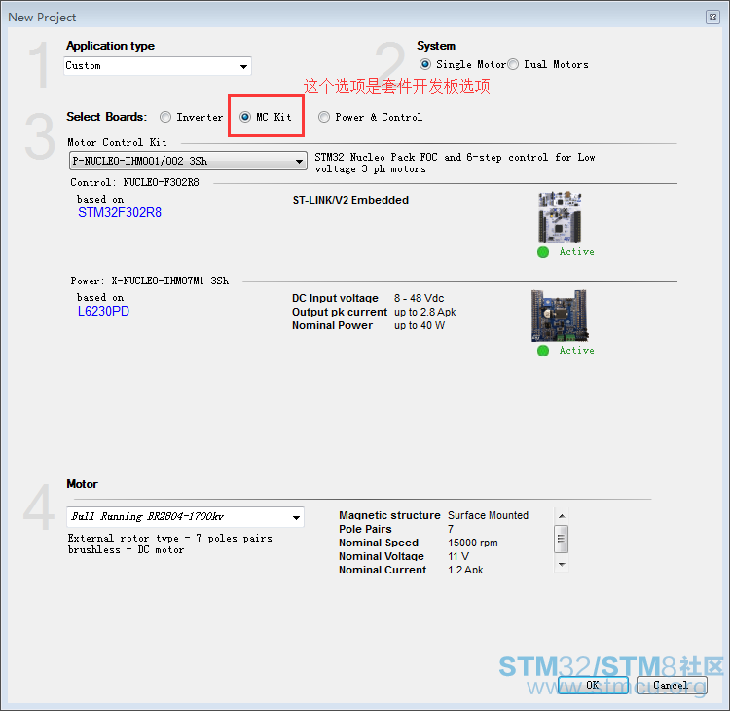Viewport: 730px width, 711px height.
Task: Open the Application type dropdown showing Custom
Action: click(158, 66)
